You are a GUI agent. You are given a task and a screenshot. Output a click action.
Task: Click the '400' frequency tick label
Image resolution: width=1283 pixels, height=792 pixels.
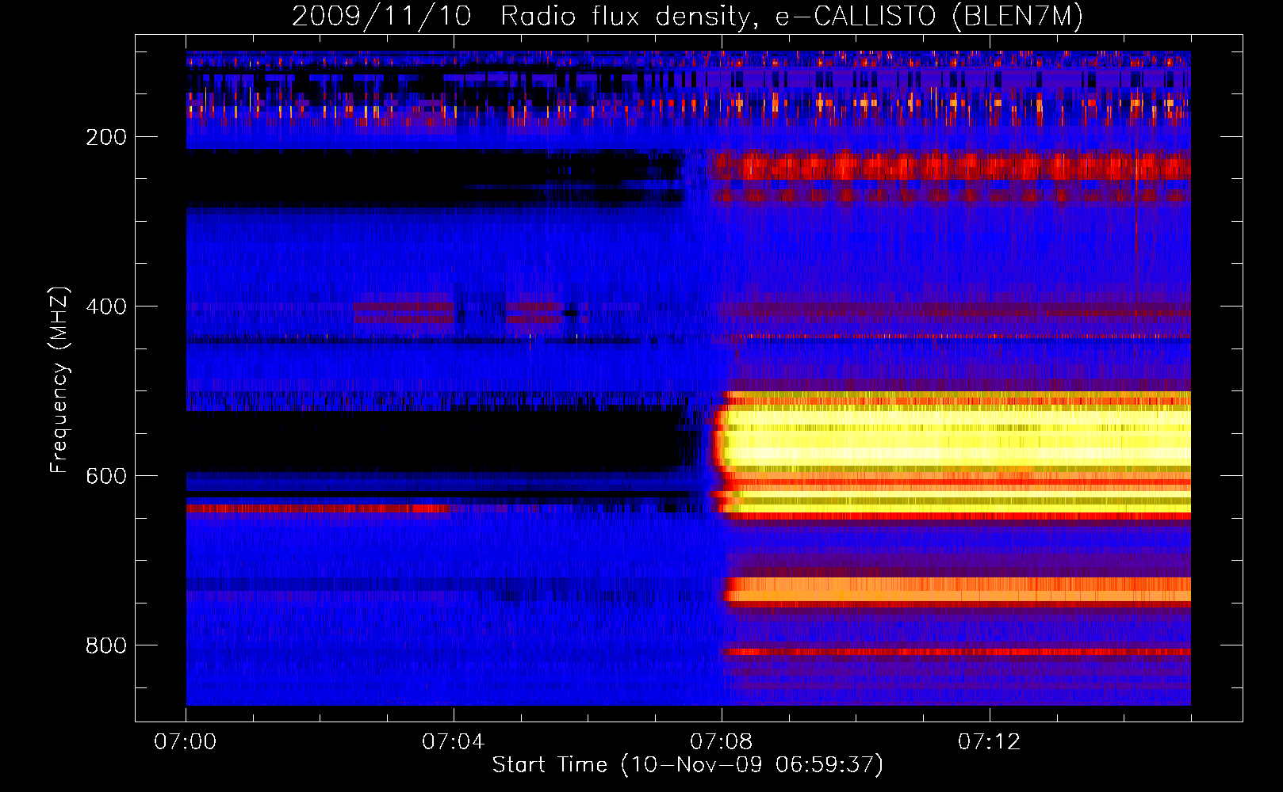(106, 307)
